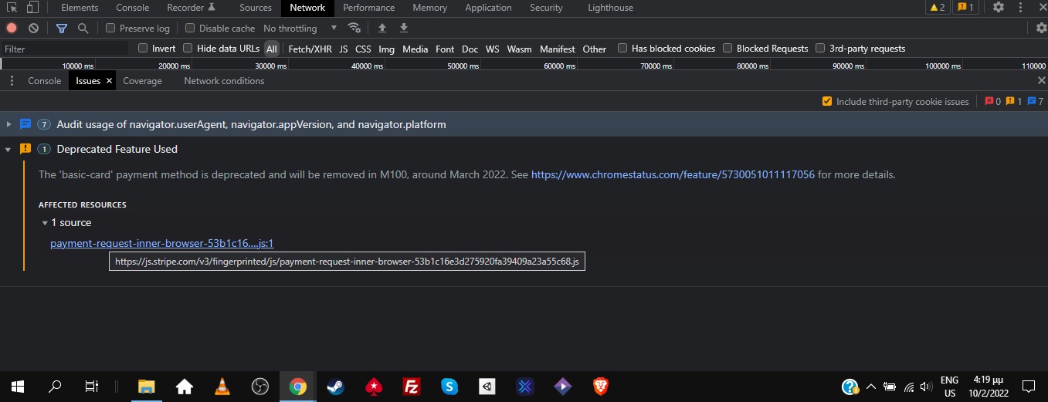Enable Preserve log checkbox
The height and width of the screenshot is (402, 1048).
pos(110,28)
